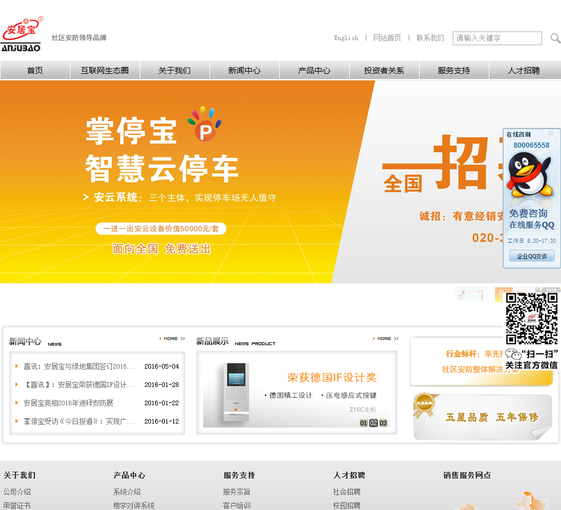Close the online consultation QQ panel

point(551,133)
